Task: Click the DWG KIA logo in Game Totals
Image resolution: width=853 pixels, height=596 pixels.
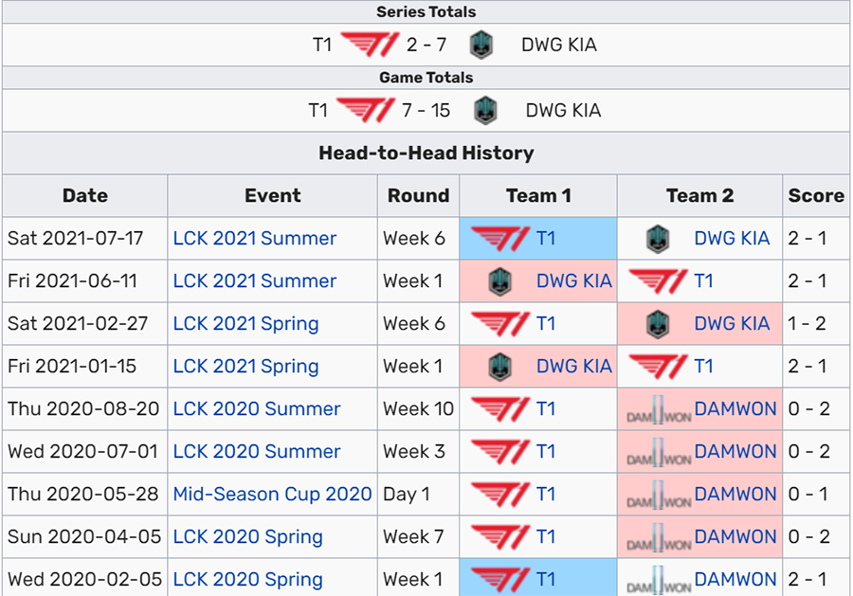Action: click(x=485, y=111)
